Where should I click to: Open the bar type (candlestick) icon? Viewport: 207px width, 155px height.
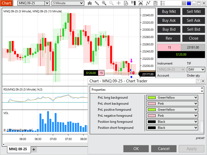click(90, 3)
